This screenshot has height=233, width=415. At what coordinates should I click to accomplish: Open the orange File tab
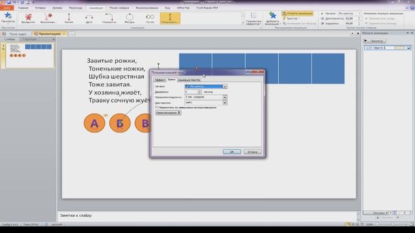(x=7, y=8)
